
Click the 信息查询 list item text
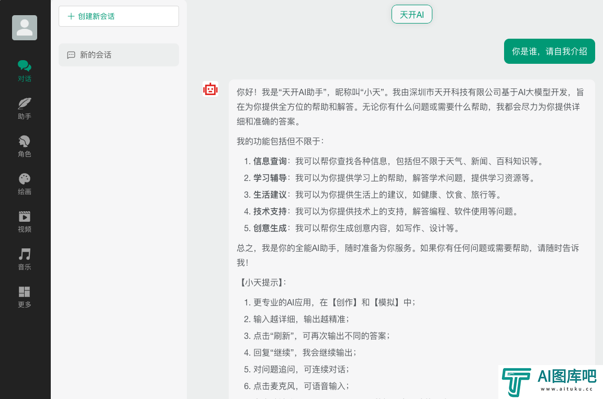tap(398, 161)
